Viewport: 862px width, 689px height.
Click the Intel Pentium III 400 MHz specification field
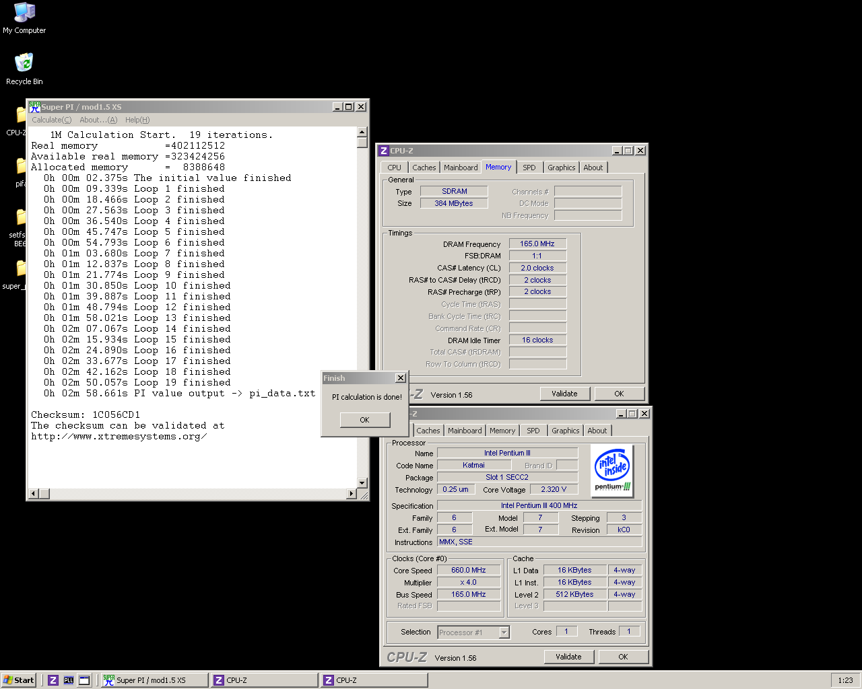point(539,505)
